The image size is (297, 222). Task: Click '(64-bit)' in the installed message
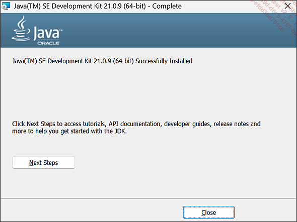click(123, 61)
